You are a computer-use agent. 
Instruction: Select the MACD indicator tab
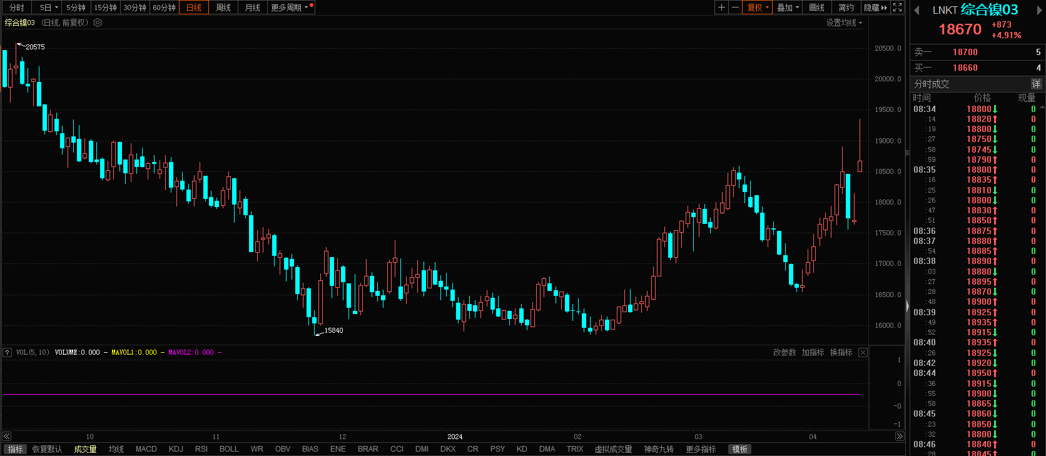146,449
